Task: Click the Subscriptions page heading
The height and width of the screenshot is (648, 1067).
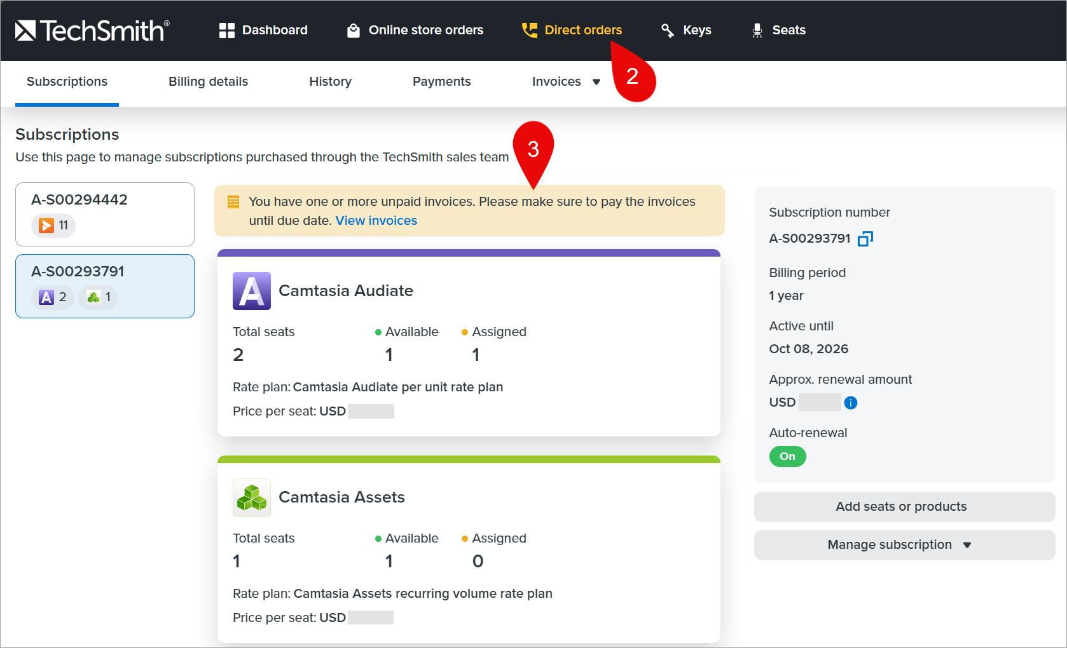Action: [x=67, y=135]
